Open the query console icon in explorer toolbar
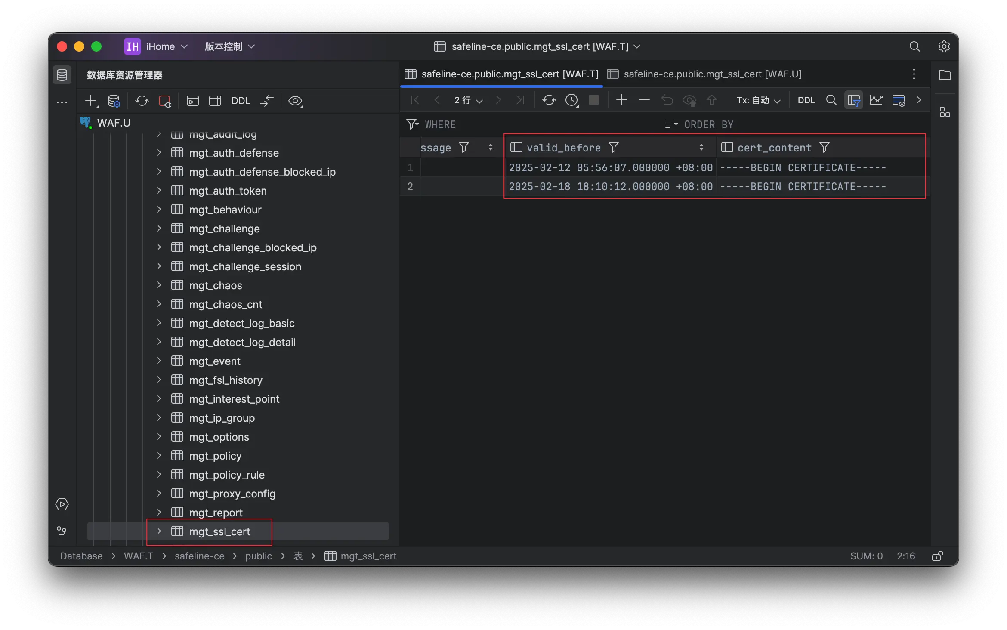This screenshot has height=630, width=1007. [x=192, y=101]
